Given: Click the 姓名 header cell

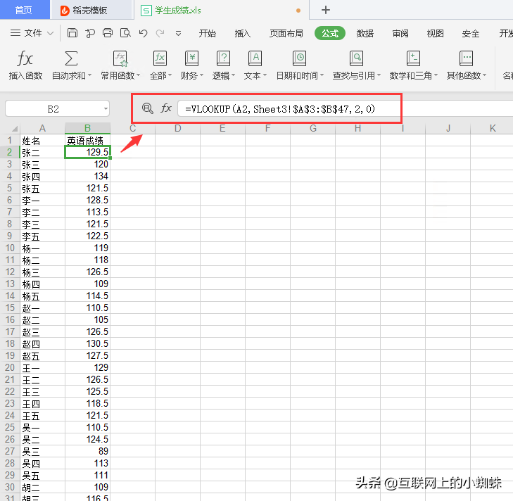Looking at the screenshot, I should tap(42, 141).
